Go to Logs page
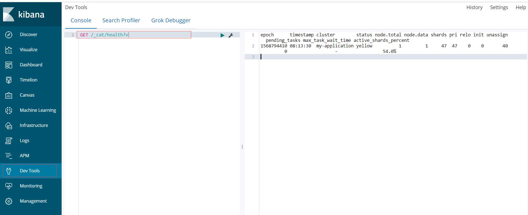The image size is (528, 215). (x=24, y=140)
